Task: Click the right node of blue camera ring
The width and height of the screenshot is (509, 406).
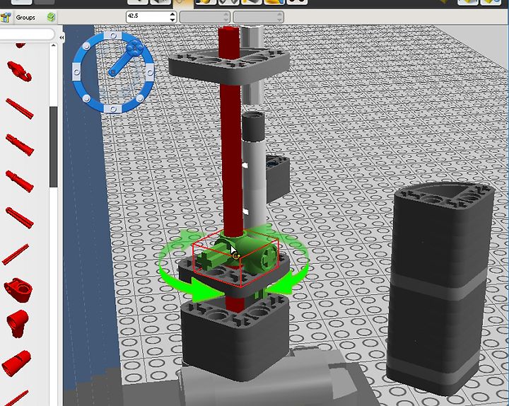Action: coord(150,71)
